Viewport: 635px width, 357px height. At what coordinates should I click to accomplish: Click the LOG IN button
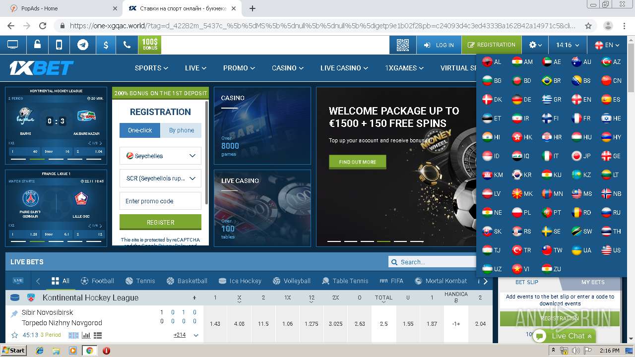pos(439,45)
